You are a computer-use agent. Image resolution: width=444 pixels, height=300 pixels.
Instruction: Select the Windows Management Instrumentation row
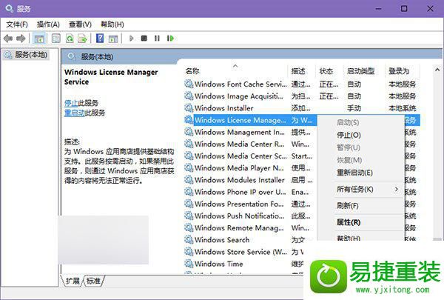pyautogui.click(x=250, y=132)
